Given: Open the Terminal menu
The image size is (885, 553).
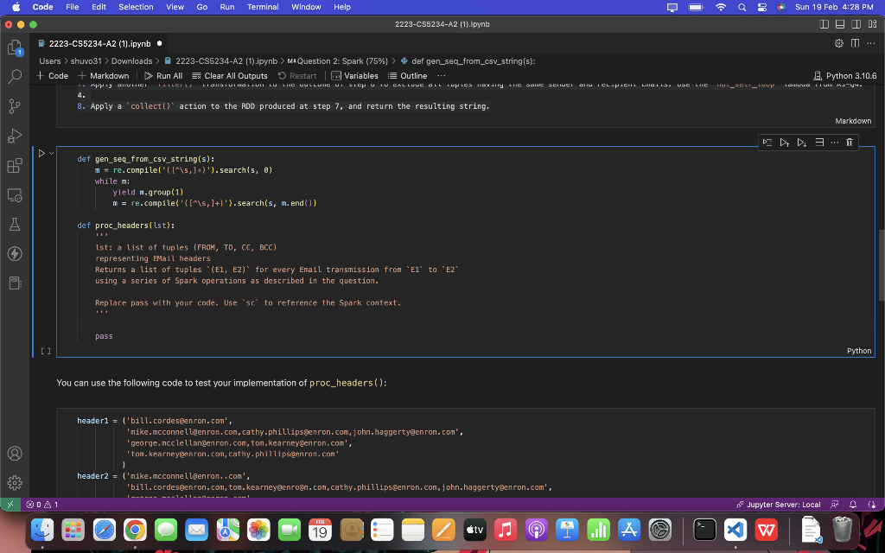Looking at the screenshot, I should [x=263, y=7].
